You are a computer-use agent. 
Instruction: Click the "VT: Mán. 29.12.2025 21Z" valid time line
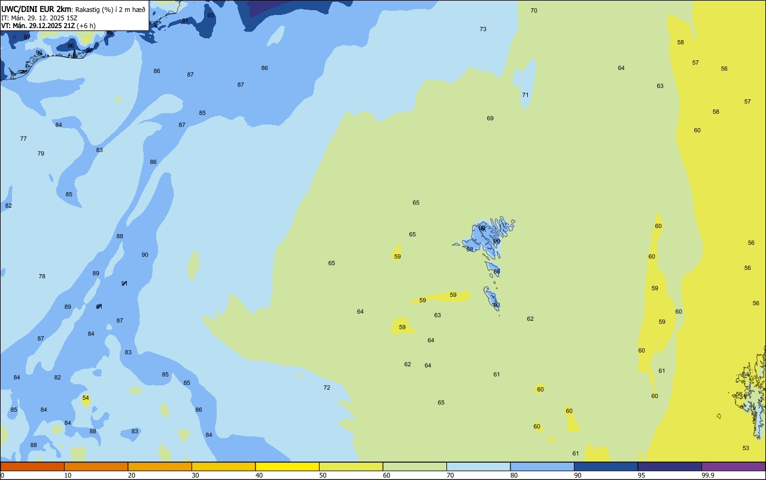click(x=38, y=26)
